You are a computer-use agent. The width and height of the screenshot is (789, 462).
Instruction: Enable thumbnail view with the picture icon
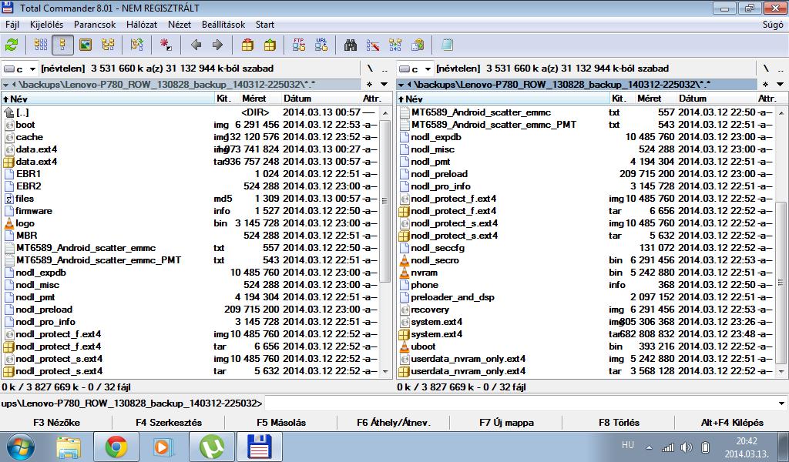[x=86, y=45]
